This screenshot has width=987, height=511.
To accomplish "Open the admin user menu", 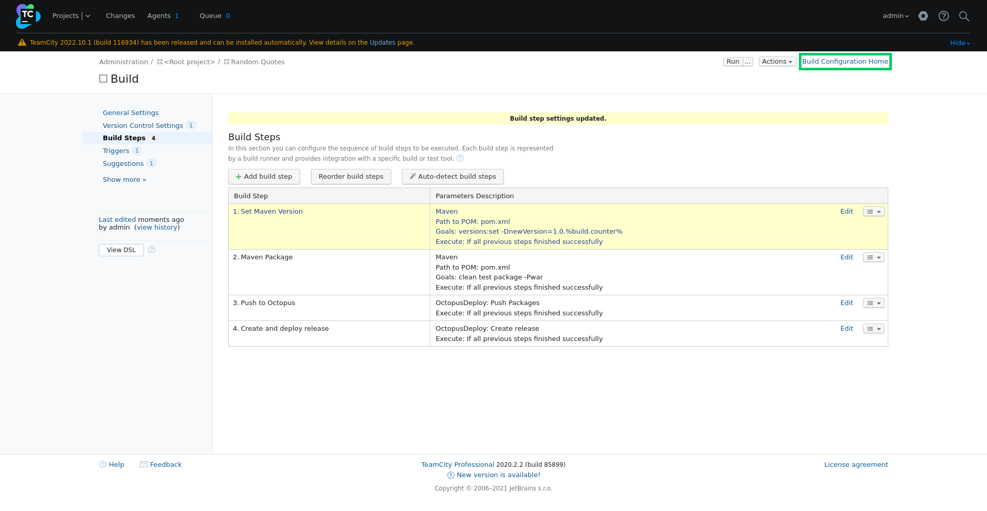I will point(895,16).
